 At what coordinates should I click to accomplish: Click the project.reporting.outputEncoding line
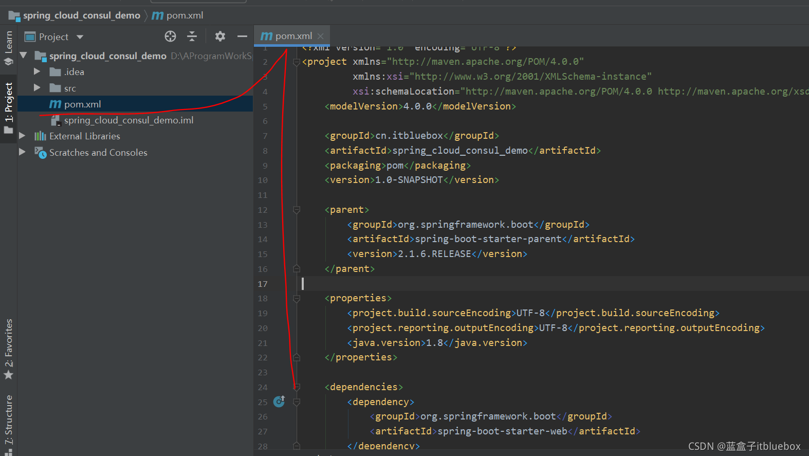(x=556, y=328)
